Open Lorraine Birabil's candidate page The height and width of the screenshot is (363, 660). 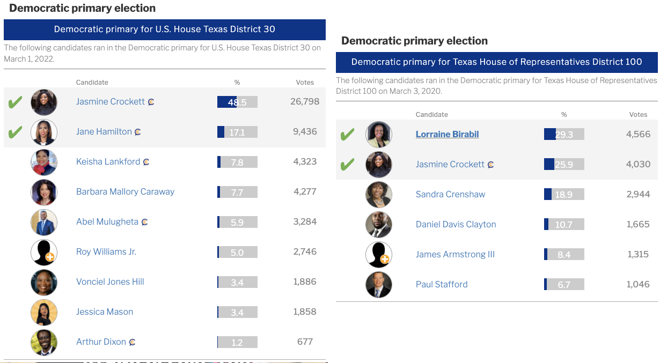click(447, 135)
